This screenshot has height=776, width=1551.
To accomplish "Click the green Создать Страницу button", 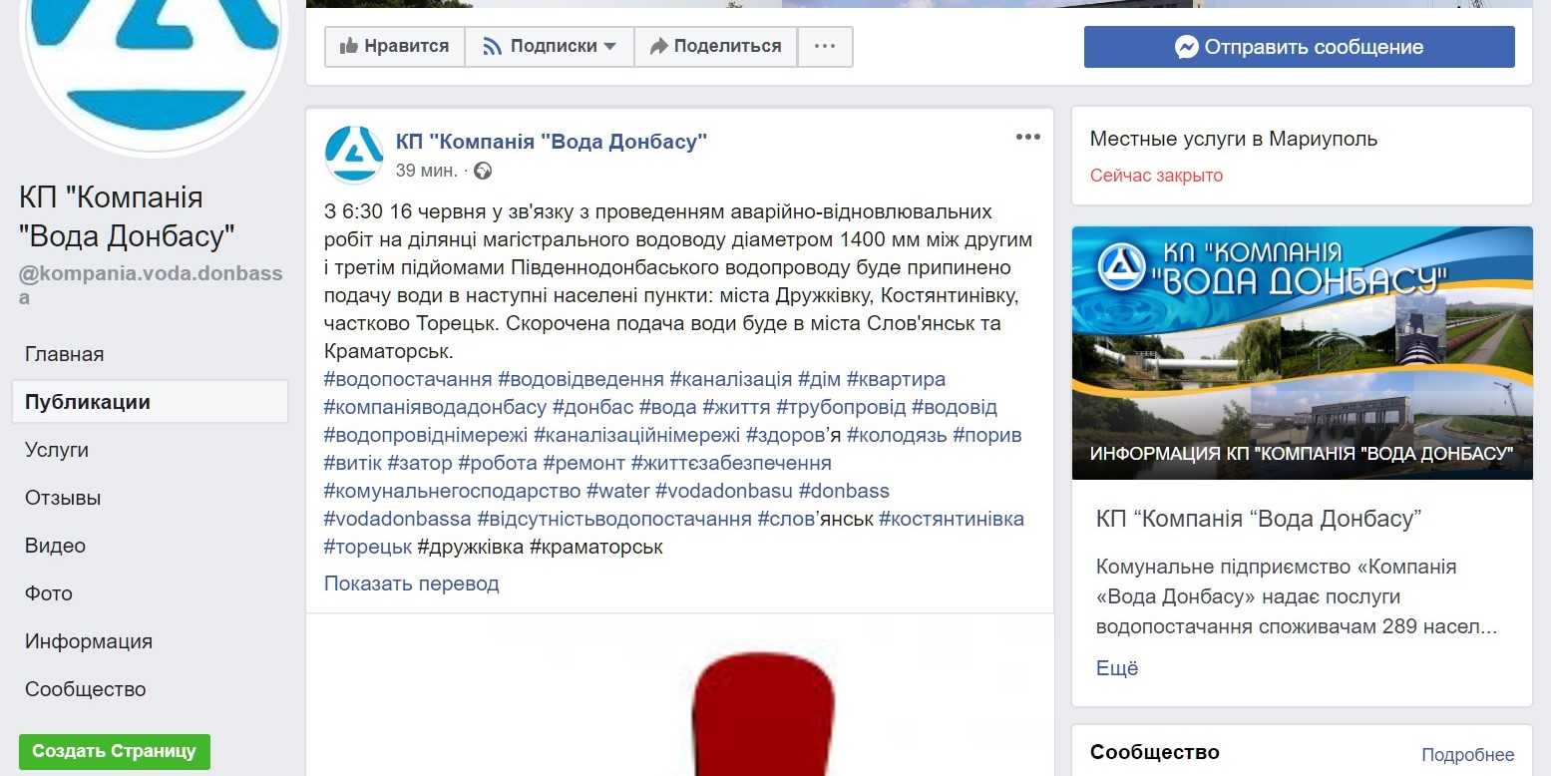I will [115, 751].
